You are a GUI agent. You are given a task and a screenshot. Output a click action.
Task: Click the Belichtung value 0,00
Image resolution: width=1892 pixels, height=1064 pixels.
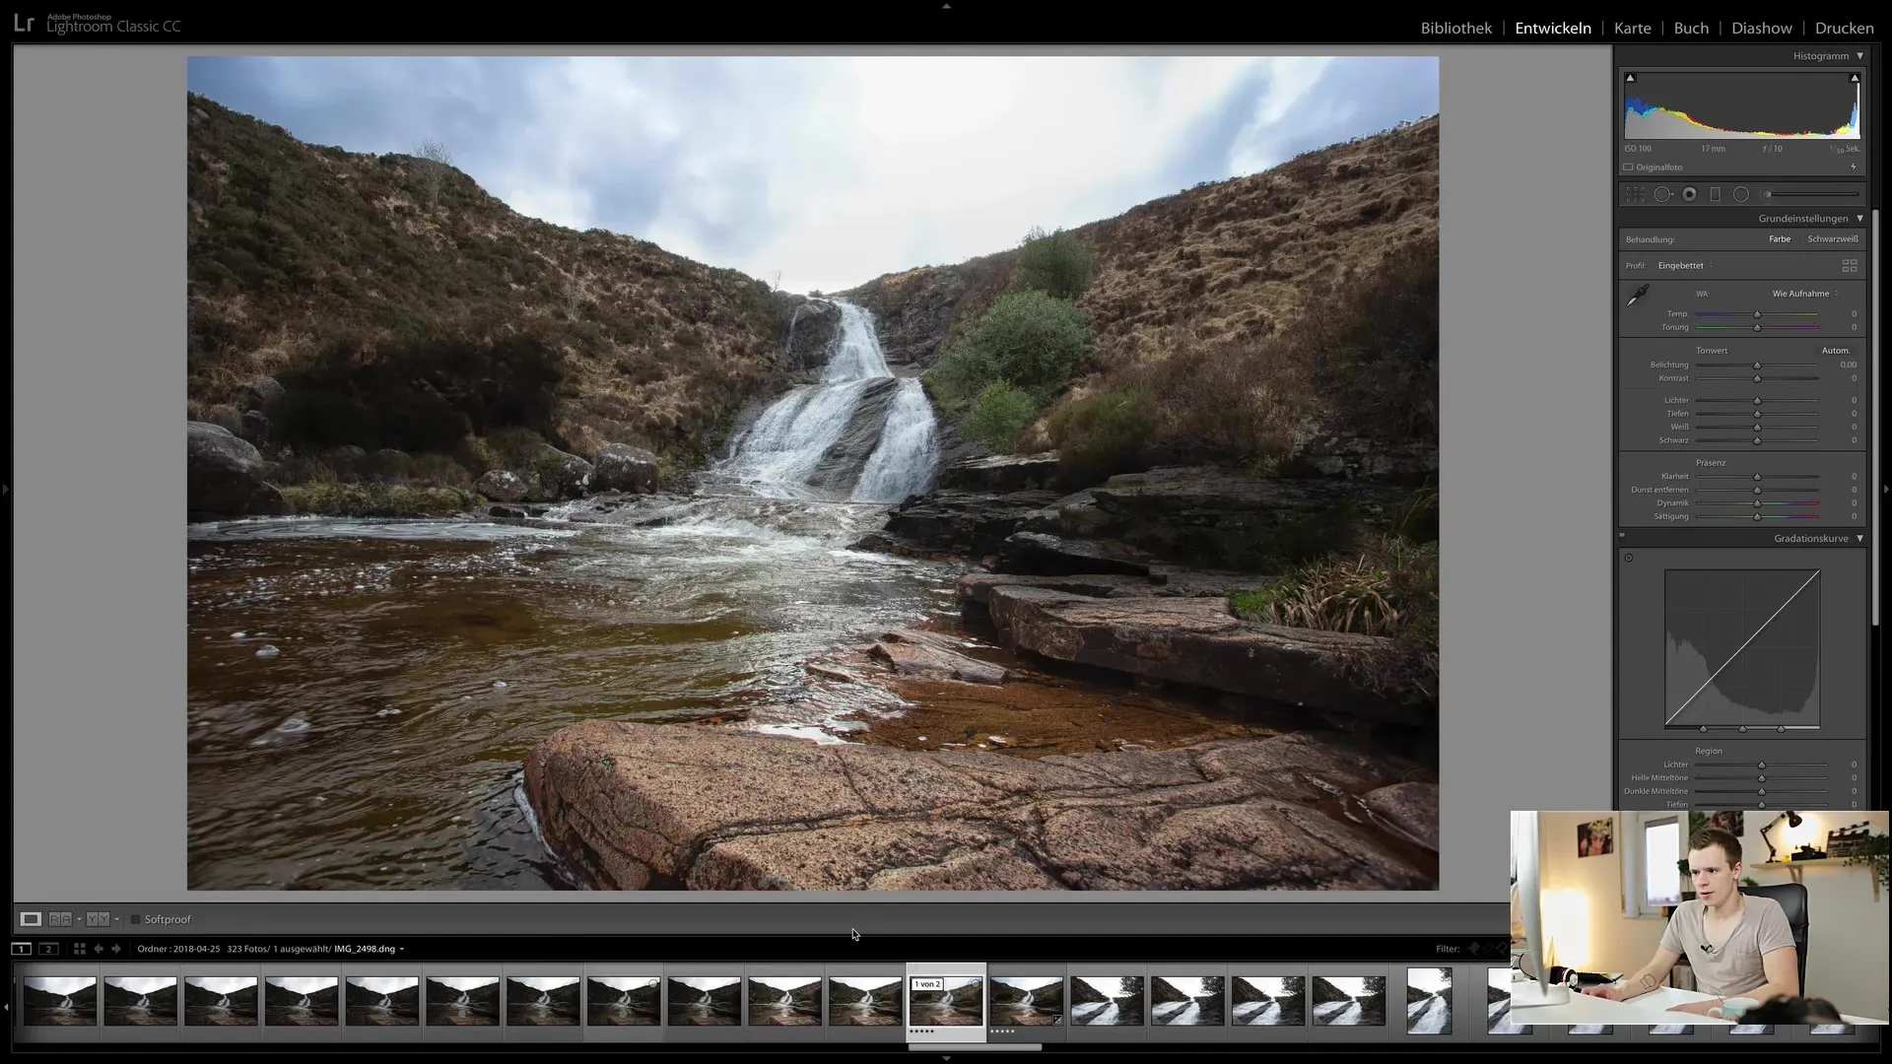(1848, 366)
